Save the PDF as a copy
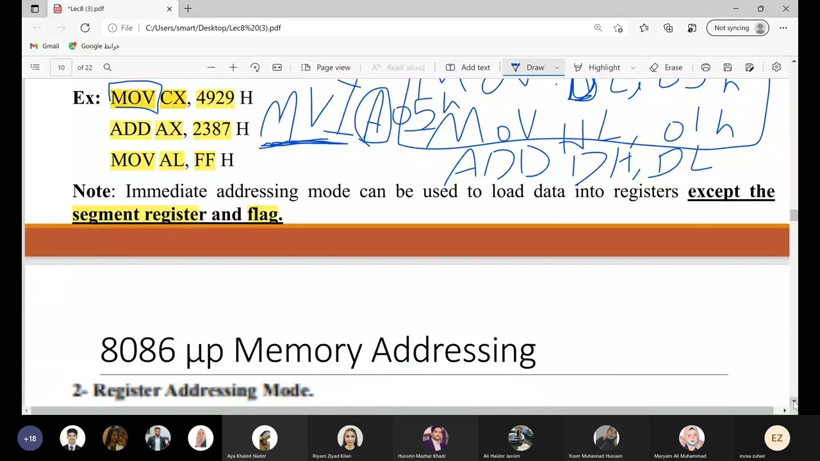Image resolution: width=820 pixels, height=461 pixels. [750, 67]
